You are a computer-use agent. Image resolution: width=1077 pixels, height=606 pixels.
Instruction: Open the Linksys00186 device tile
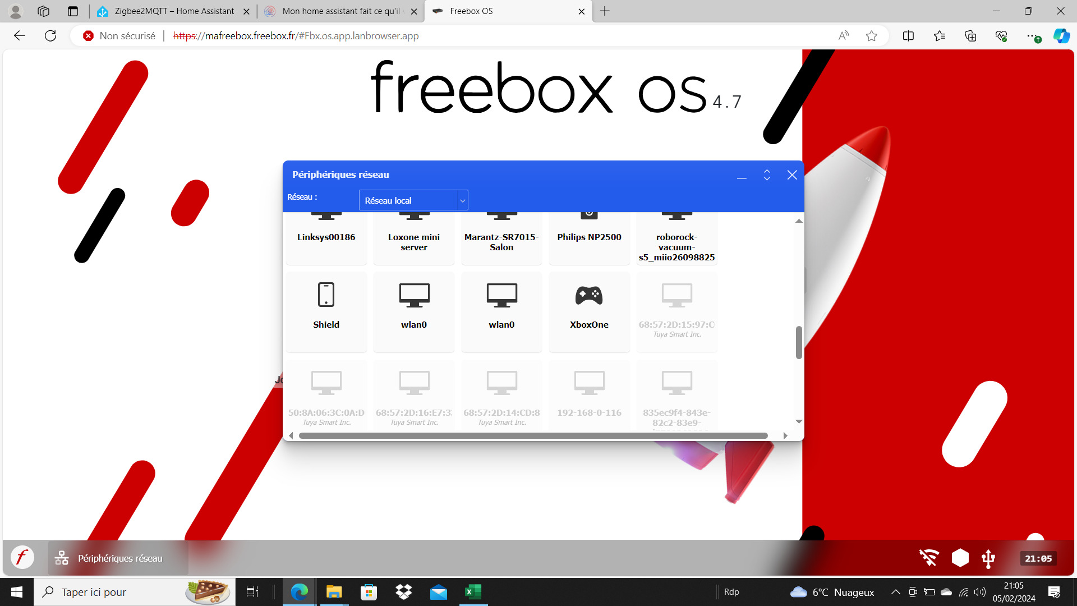tap(326, 238)
